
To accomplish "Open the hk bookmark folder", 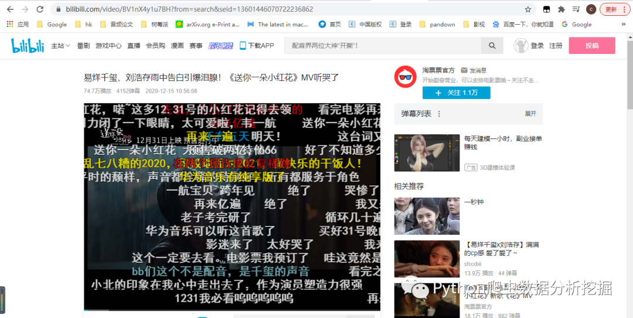I will 84,24.
